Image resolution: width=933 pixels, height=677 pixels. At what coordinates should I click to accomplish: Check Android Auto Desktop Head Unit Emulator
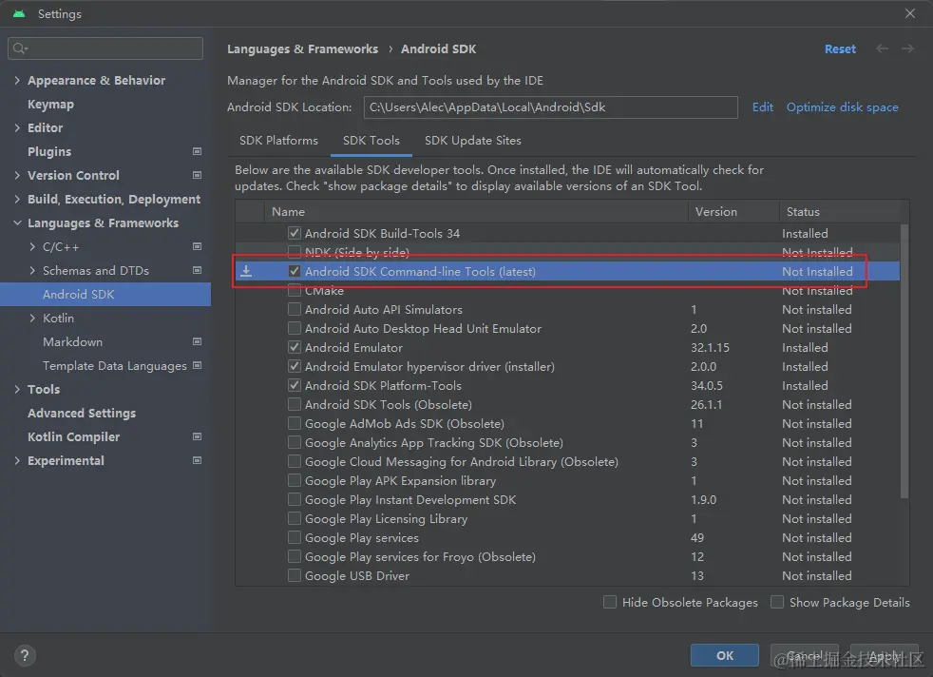click(x=294, y=328)
